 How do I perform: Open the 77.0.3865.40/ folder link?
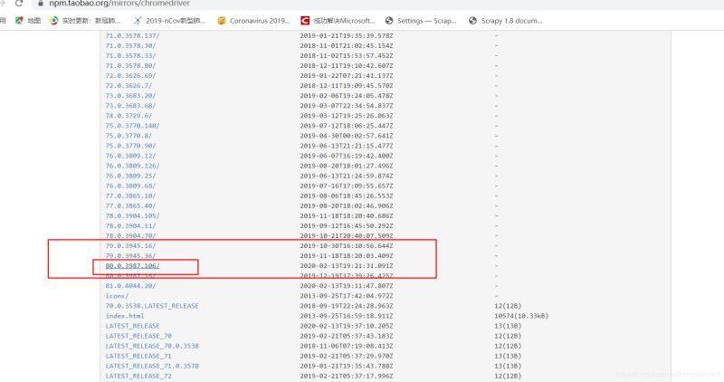130,206
